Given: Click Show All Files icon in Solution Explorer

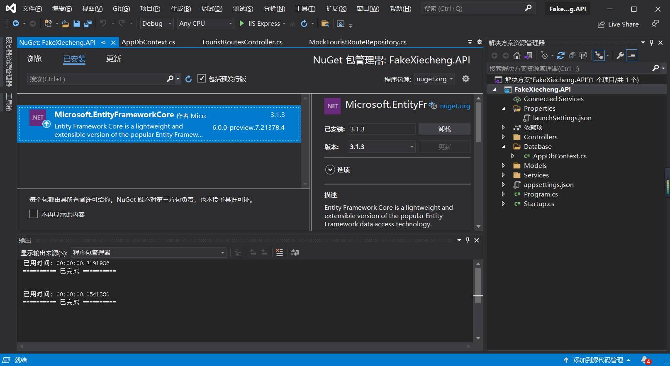Looking at the screenshot, I should 583,56.
